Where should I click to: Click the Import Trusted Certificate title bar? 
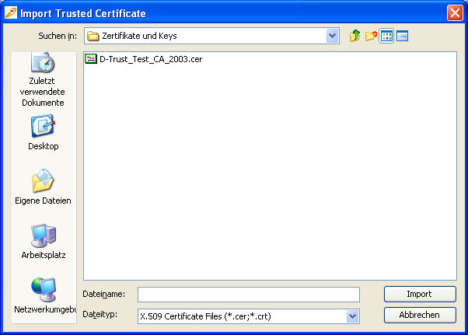coord(233,13)
